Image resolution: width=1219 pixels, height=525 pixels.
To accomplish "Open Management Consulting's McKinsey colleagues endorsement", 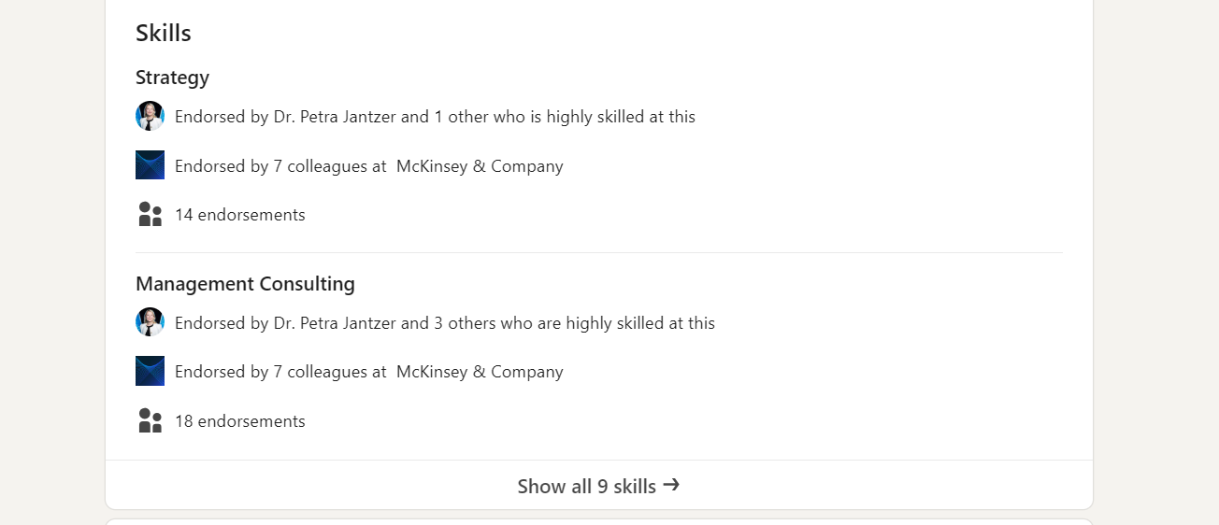I will pos(368,372).
